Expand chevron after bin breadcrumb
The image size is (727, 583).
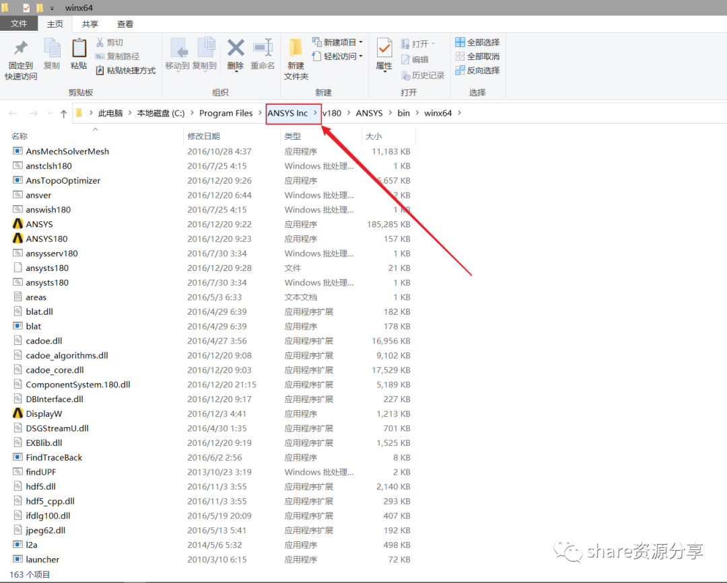pyautogui.click(x=417, y=113)
